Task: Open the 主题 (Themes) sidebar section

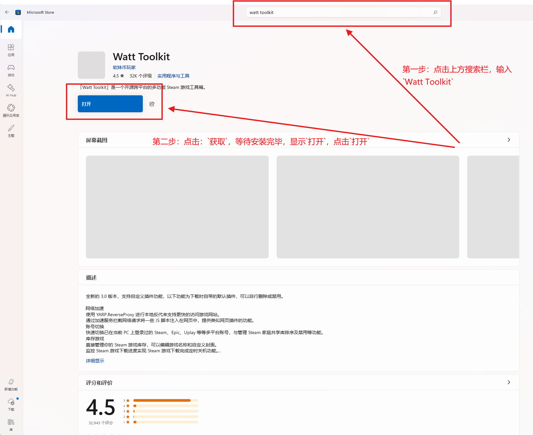Action: [11, 131]
